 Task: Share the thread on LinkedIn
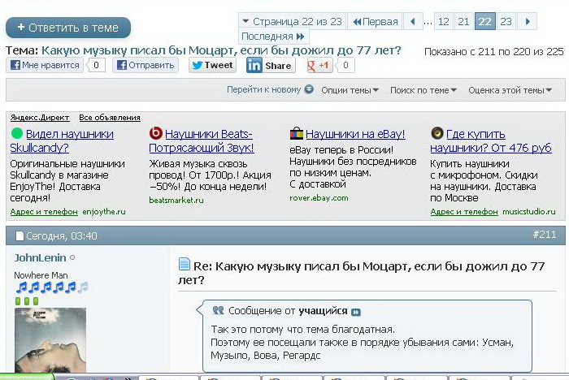point(270,66)
